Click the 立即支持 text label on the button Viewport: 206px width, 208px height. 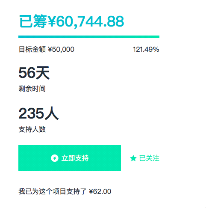[x=75, y=158]
